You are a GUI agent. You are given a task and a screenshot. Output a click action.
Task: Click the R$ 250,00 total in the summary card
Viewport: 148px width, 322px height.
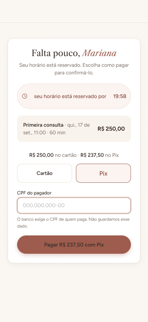111,129
